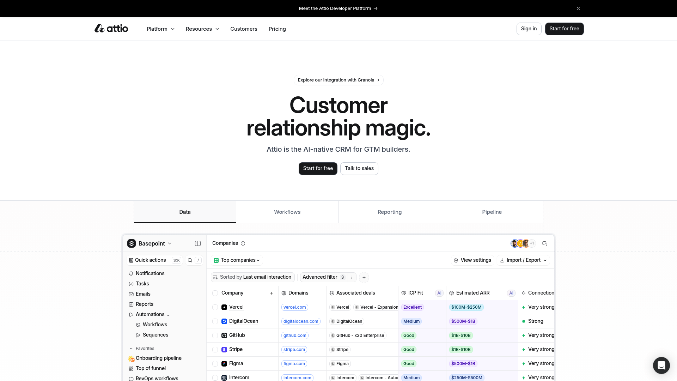This screenshot has width=677, height=381.
Task: Expand the Platform nav dropdown
Action: (x=160, y=29)
